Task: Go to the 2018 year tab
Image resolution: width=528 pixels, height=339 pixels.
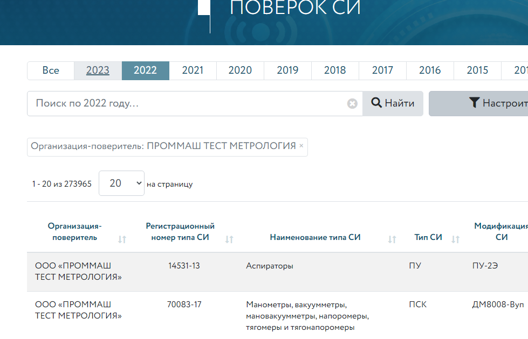Action: pyautogui.click(x=335, y=70)
